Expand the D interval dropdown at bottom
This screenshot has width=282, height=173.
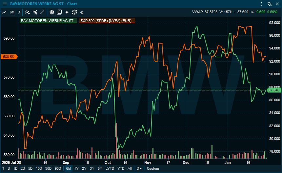[139, 168]
